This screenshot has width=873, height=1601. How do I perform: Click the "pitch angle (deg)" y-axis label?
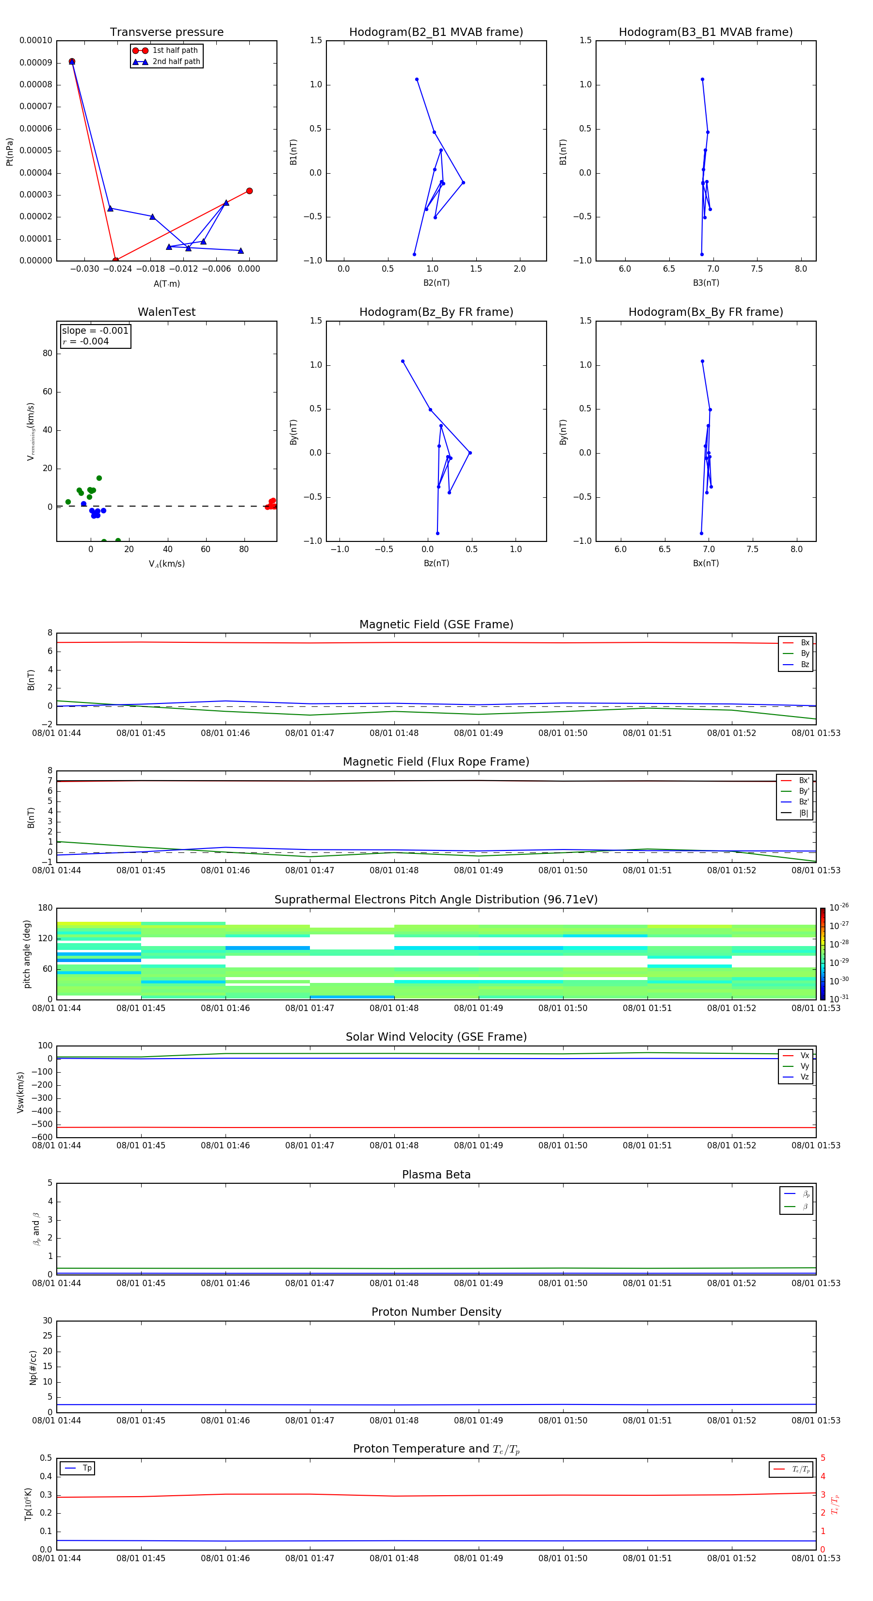point(27,954)
